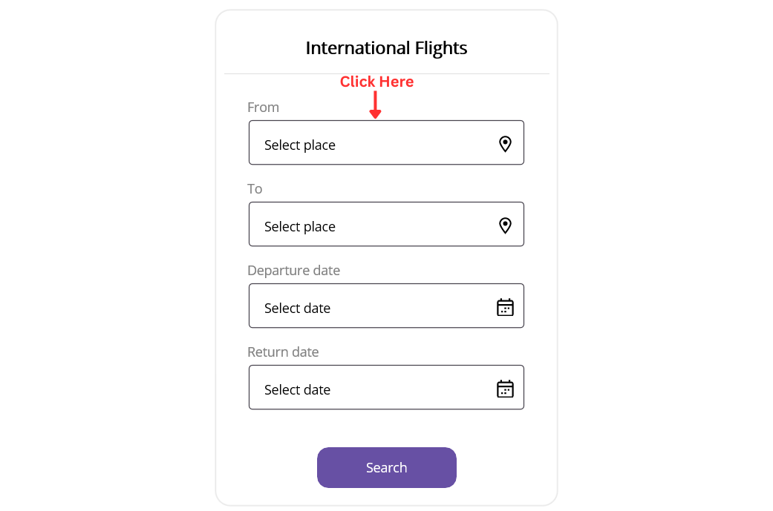Viewport: 773px width, 511px height.
Task: Click the date picker icon above Return date field
Action: pyautogui.click(x=505, y=306)
